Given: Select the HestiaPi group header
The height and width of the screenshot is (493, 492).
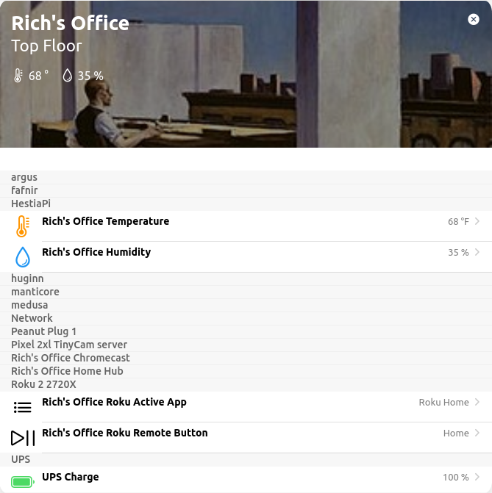Looking at the screenshot, I should point(31,204).
